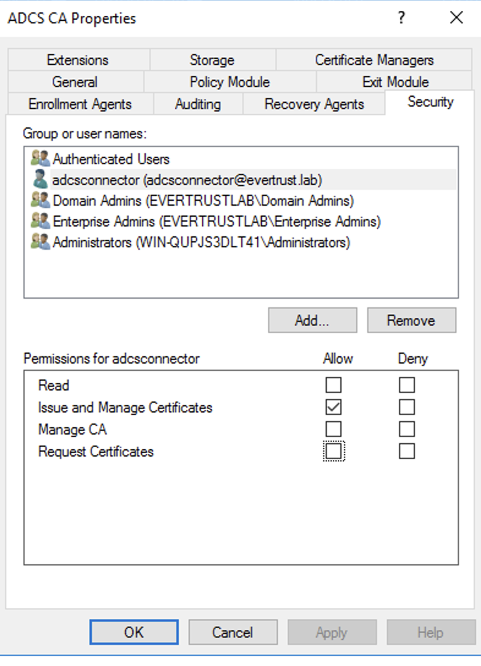
Task: Go to the Certificate Managers tab
Action: coord(374,60)
